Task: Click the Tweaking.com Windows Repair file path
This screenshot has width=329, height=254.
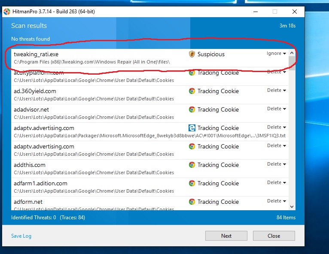Action: click(92, 62)
